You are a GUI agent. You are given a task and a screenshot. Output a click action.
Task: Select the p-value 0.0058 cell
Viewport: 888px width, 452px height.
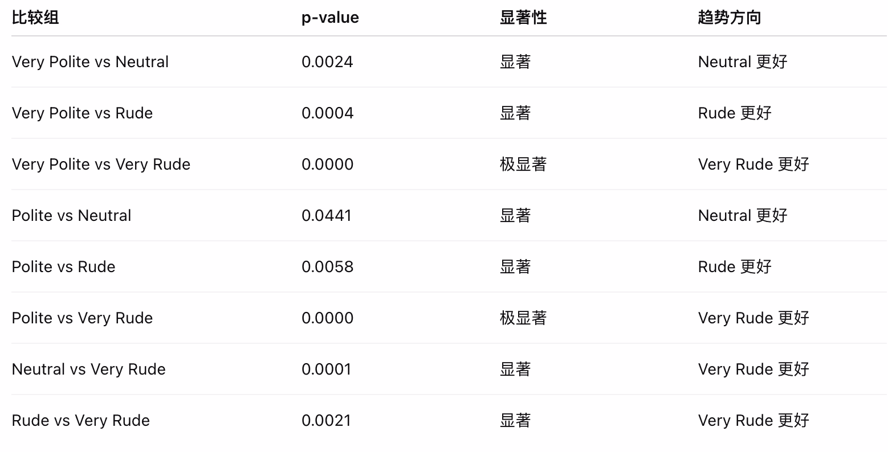(x=327, y=267)
